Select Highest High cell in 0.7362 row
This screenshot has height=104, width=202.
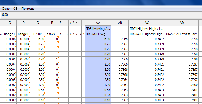[x=147, y=100]
